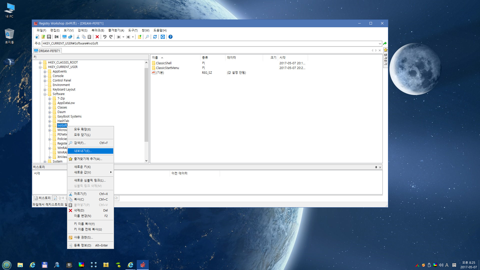The image size is (480, 270).
Task: Select the Control Panel tree key
Action: [62, 80]
